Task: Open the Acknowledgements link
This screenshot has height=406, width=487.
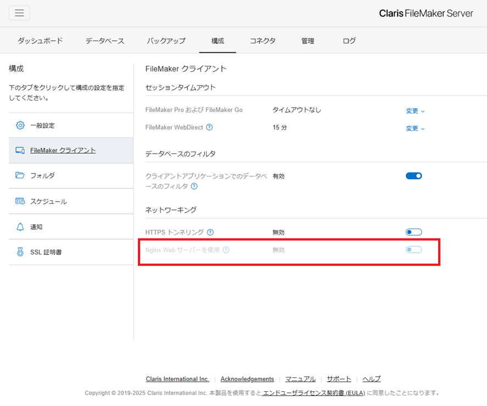Action: pyautogui.click(x=247, y=379)
